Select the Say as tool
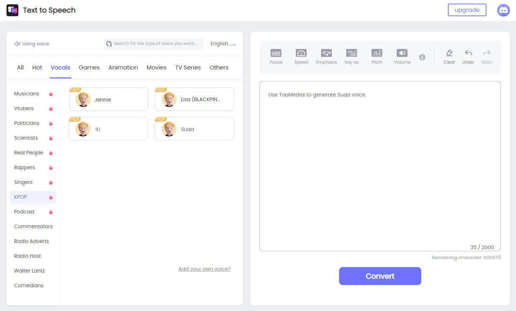 351,57
